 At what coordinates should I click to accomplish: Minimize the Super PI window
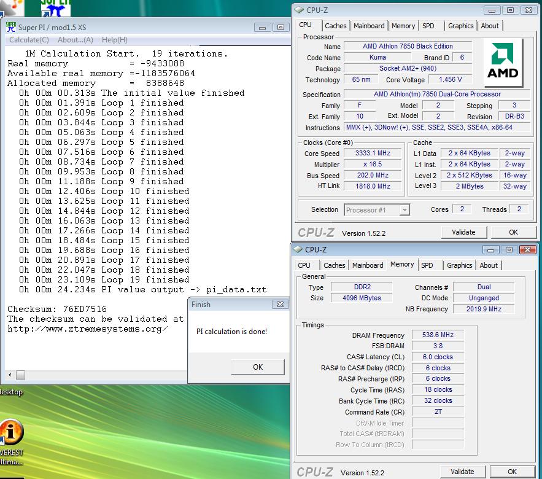[x=262, y=27]
